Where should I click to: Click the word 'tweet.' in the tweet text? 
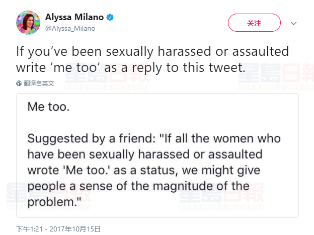point(230,66)
